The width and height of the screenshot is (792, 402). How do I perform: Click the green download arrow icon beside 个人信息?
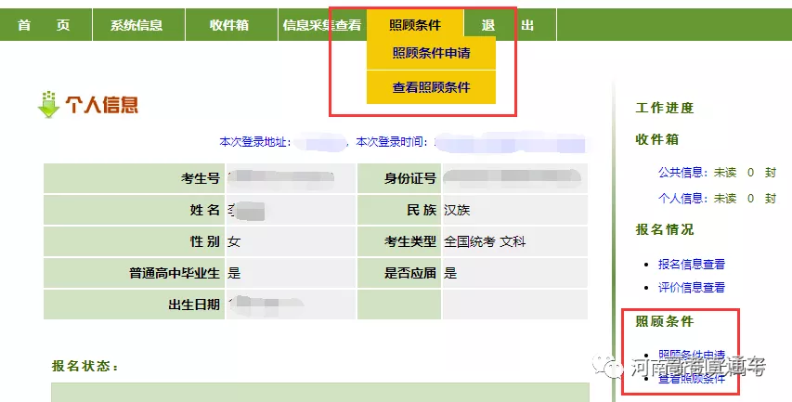[x=48, y=104]
